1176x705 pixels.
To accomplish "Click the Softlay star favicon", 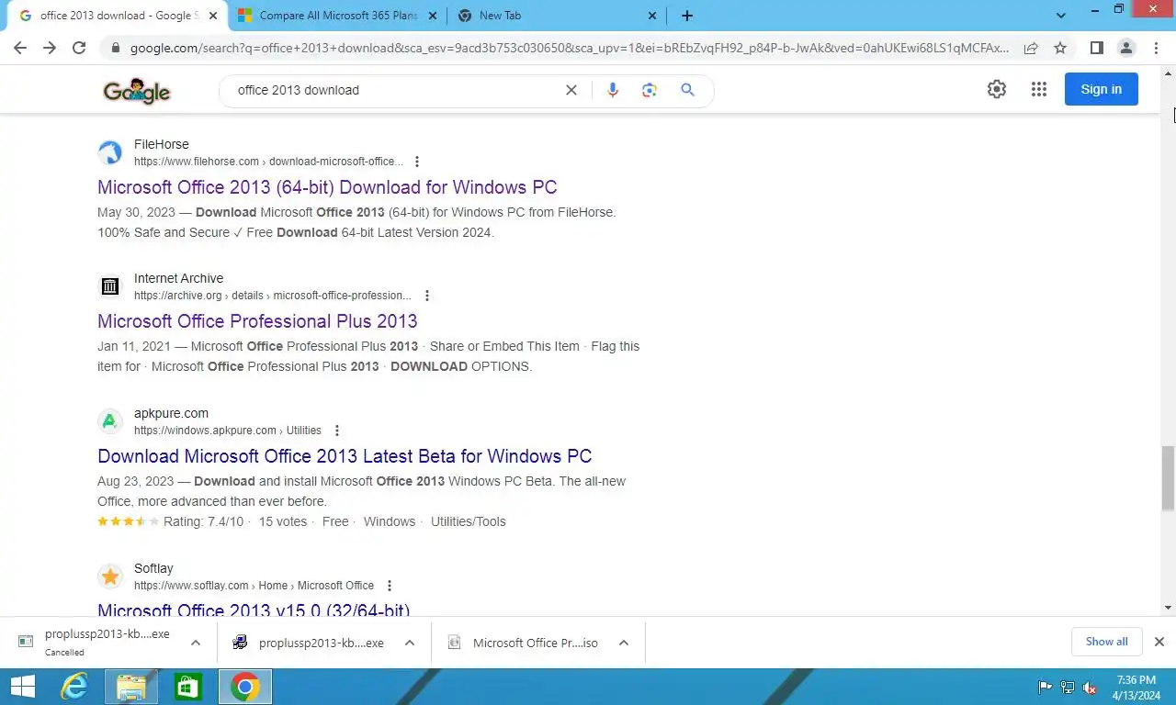I will point(110,576).
